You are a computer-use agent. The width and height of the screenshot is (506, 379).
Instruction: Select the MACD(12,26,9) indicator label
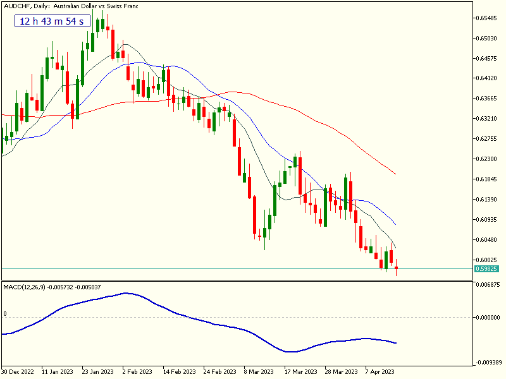(x=52, y=287)
